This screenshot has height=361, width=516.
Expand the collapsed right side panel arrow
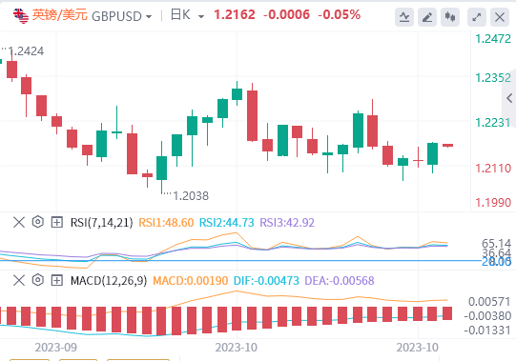(509, 98)
